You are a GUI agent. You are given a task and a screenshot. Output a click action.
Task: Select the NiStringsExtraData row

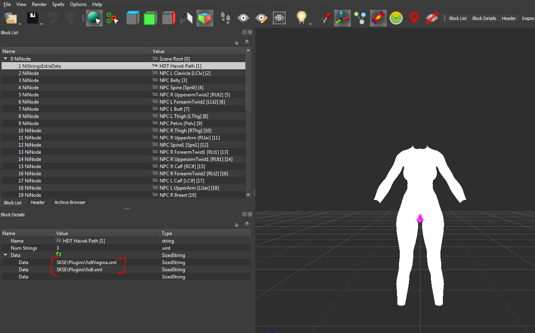click(123, 66)
